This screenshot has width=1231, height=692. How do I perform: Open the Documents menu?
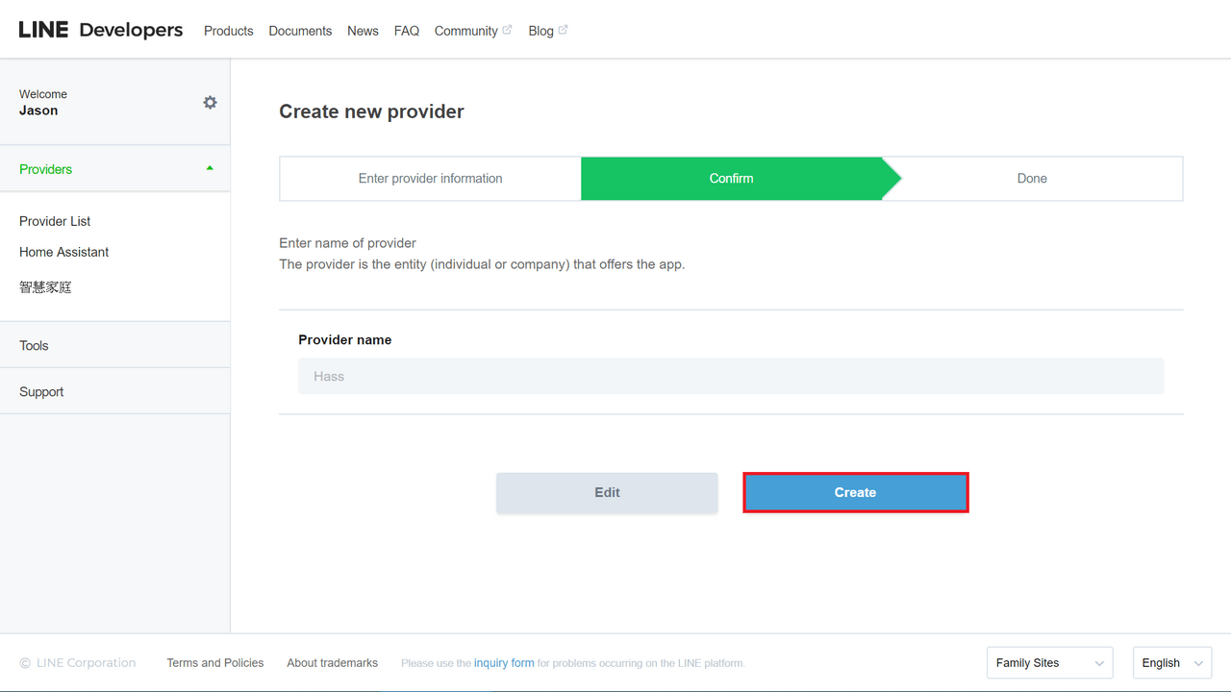pos(300,31)
